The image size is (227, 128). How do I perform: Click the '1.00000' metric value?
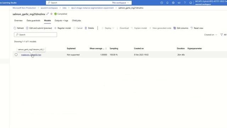click(104, 55)
